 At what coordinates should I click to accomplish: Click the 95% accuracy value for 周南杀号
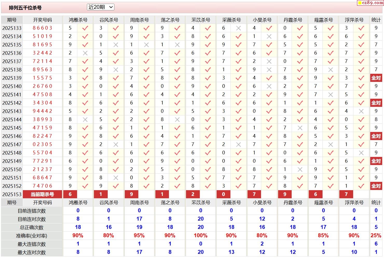click(x=139, y=236)
